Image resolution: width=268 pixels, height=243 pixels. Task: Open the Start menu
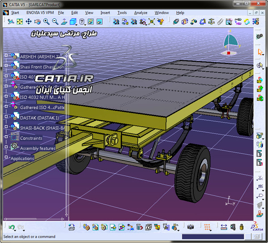tap(15, 13)
